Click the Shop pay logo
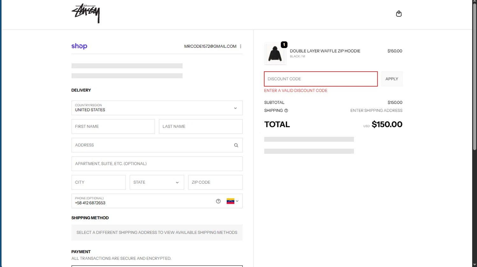The width and height of the screenshot is (477, 267). click(x=79, y=46)
